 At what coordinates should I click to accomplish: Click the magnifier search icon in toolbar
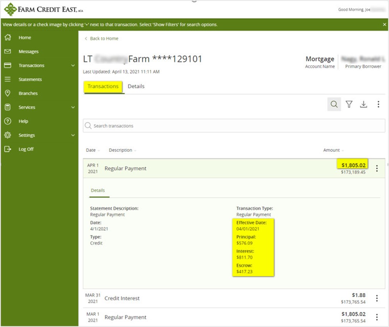pos(334,104)
